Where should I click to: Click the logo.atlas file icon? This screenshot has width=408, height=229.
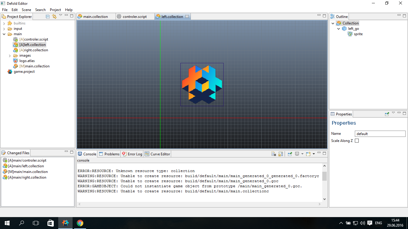tap(16, 61)
